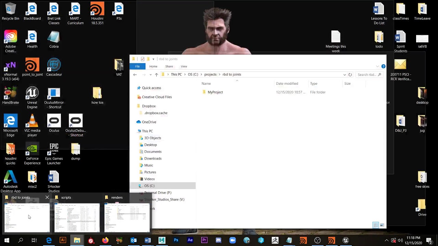Switch to the scripts window thumbnail

[x=77, y=214]
